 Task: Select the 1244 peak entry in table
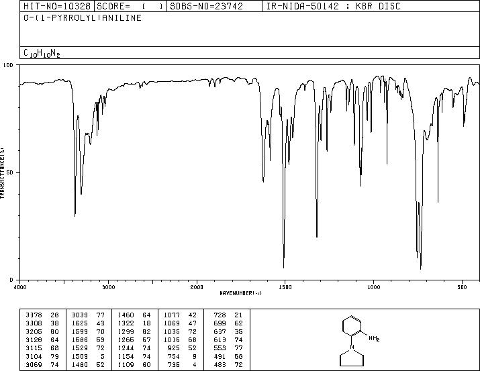coord(134,348)
